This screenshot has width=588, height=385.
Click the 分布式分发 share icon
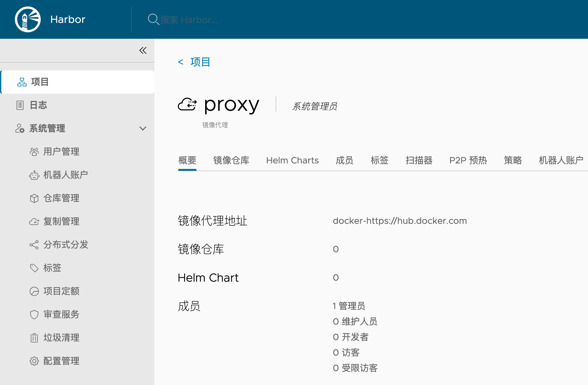pyautogui.click(x=34, y=245)
